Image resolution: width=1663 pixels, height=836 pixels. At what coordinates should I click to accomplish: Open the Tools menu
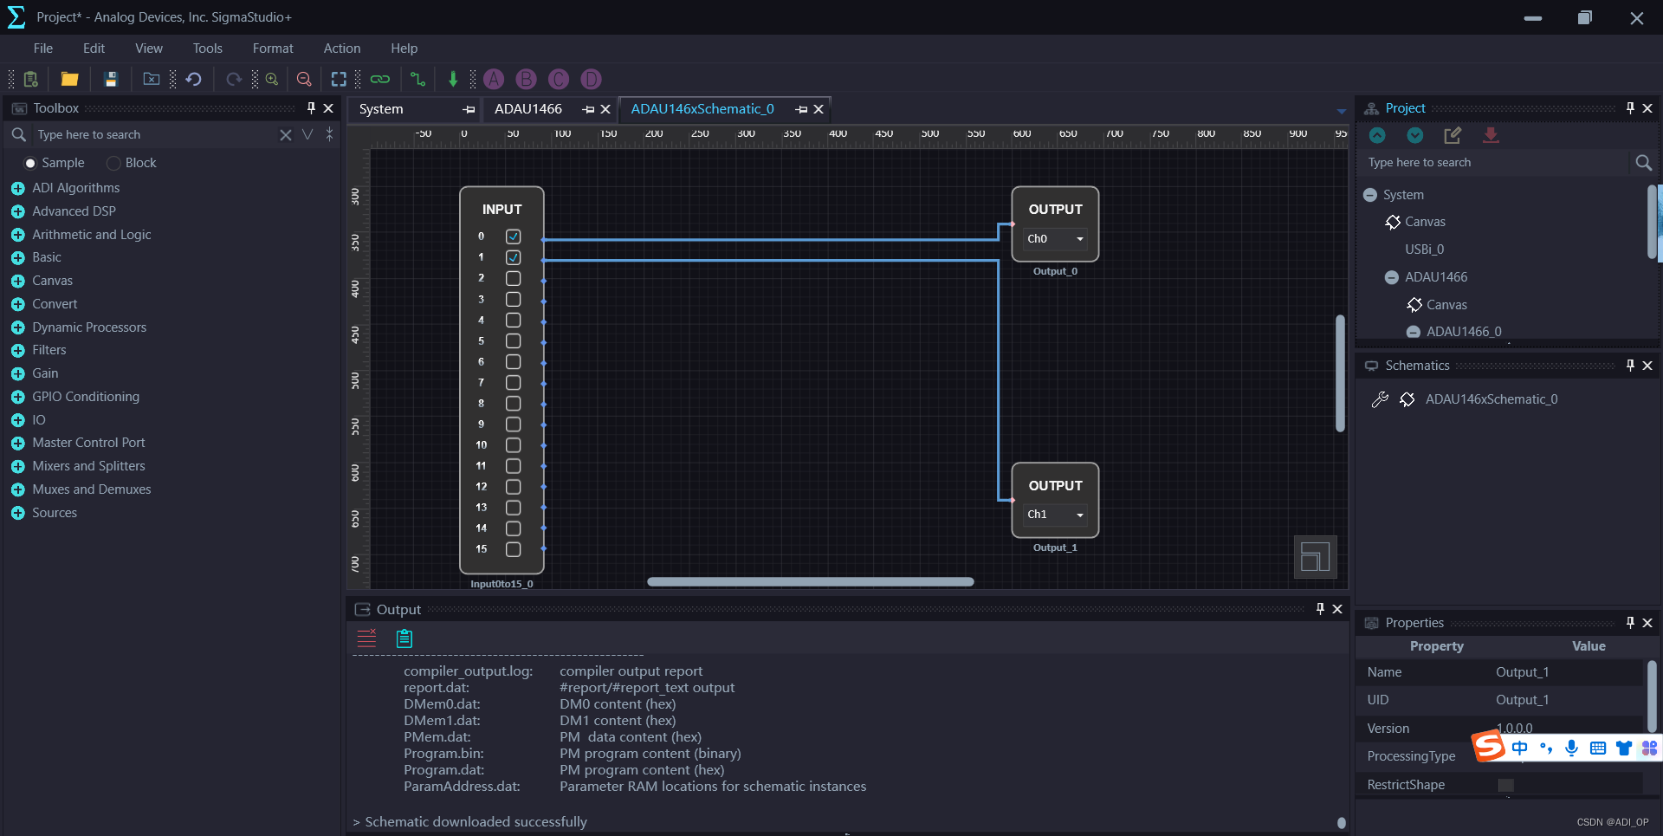pos(208,49)
